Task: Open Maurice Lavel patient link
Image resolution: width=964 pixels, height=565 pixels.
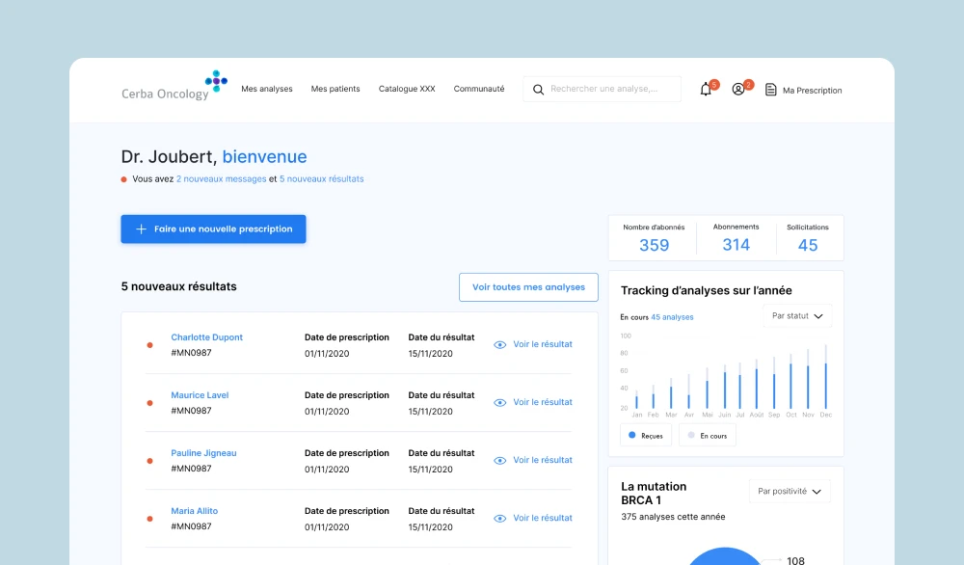Action: 200,394
